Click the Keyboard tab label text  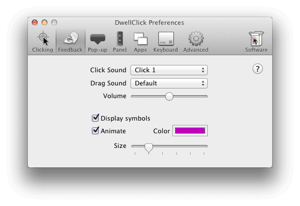[166, 50]
